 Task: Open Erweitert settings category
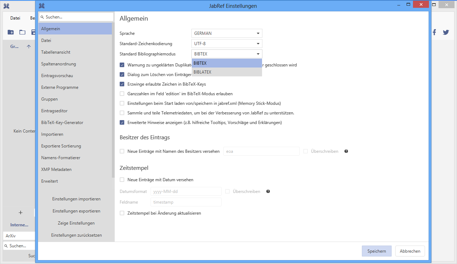pos(75,181)
